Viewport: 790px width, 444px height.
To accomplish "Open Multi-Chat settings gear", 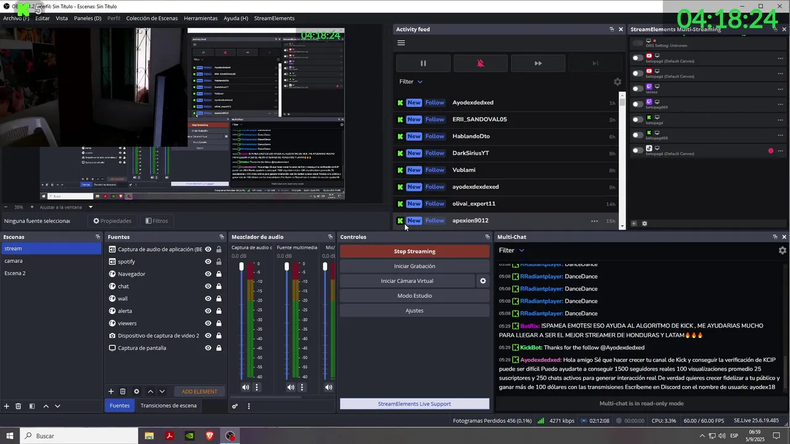I will [783, 250].
